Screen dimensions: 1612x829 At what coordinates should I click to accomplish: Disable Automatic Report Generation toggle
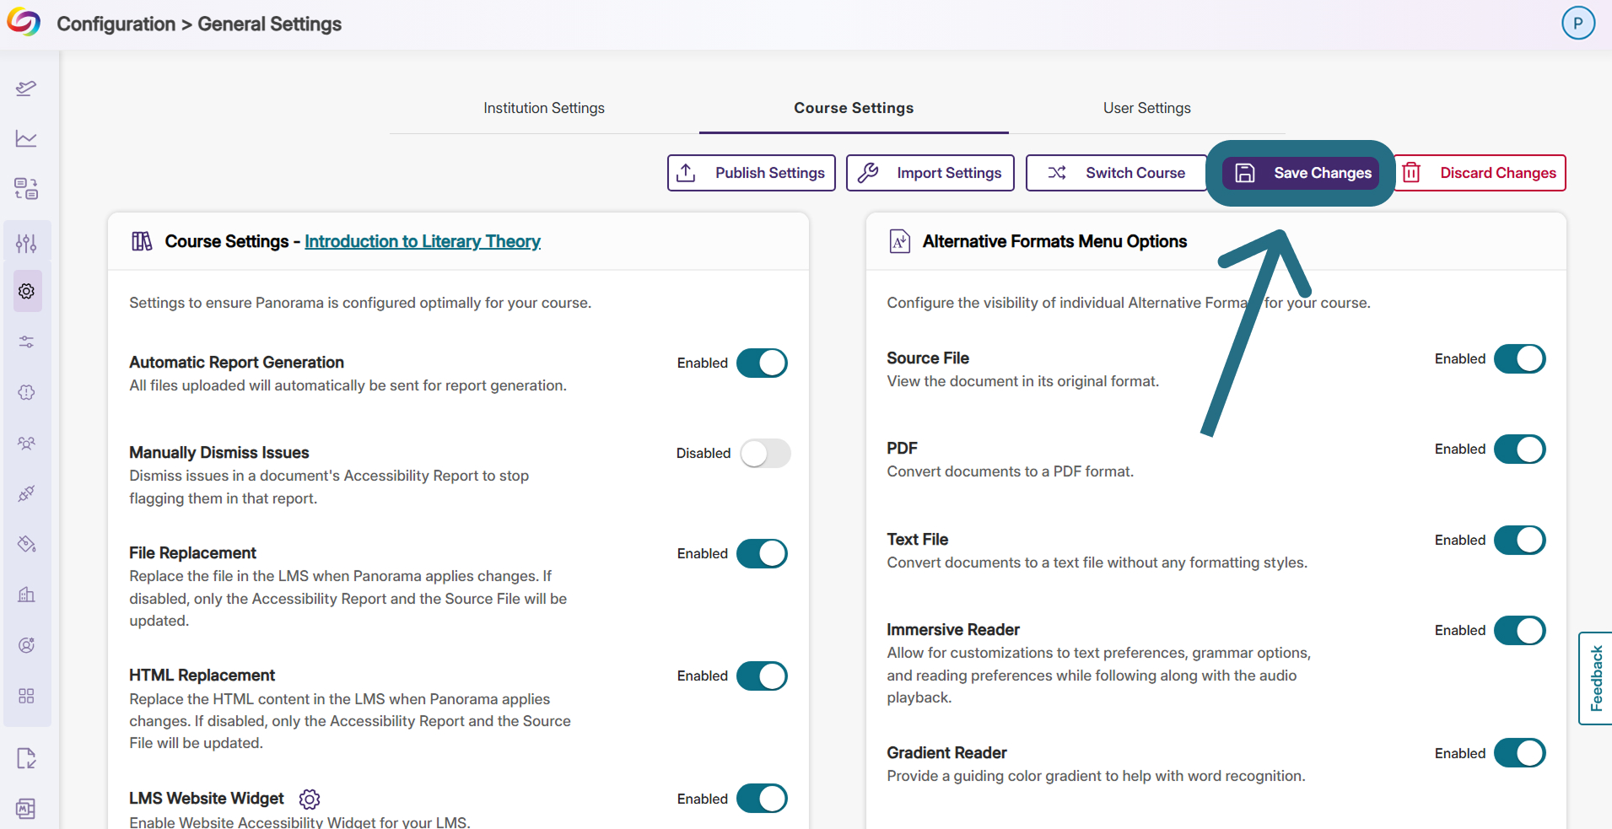click(x=763, y=363)
